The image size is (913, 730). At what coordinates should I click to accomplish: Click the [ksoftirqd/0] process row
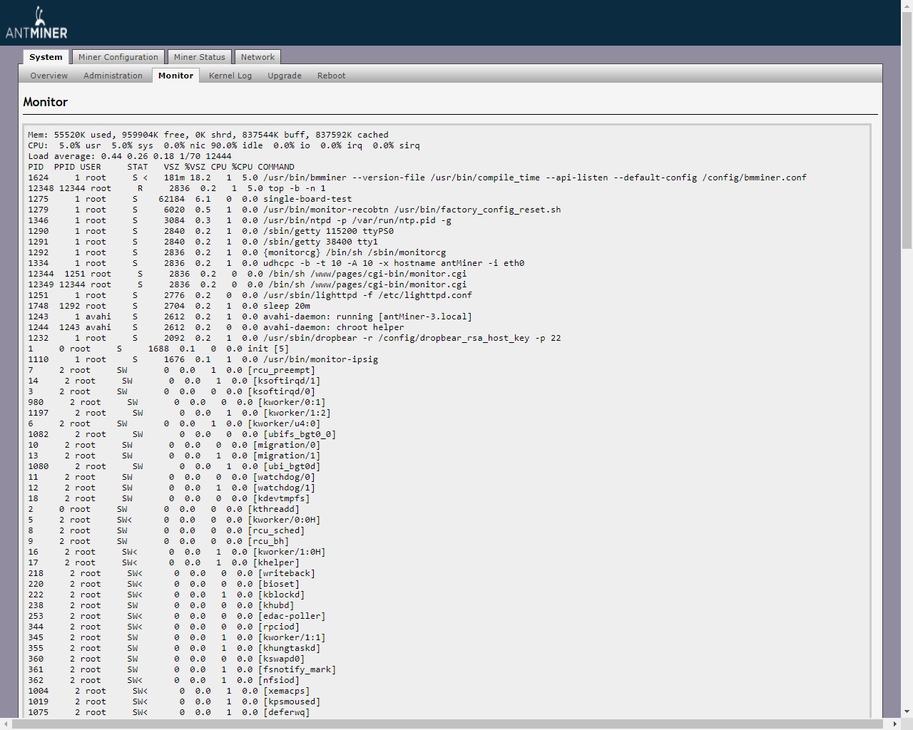click(172, 391)
